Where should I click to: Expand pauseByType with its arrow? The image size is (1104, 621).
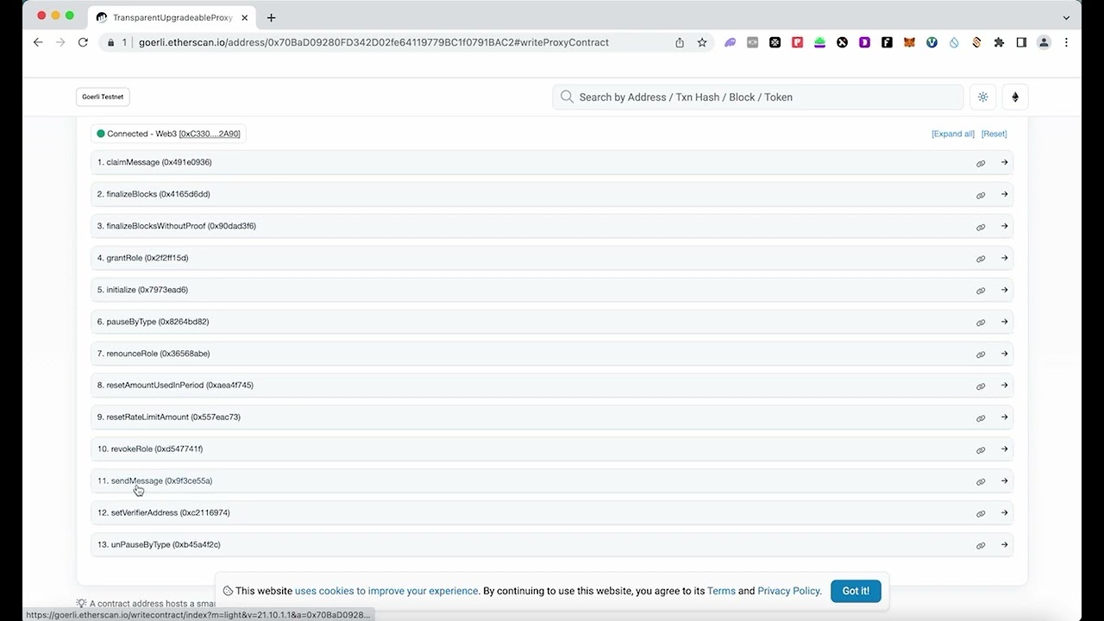(1004, 322)
